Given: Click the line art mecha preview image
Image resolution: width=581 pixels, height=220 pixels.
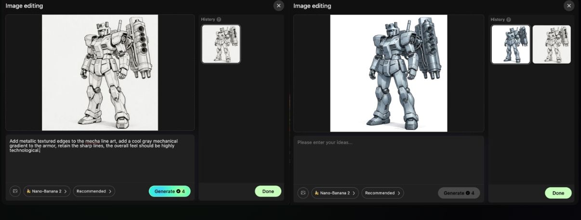Looking at the screenshot, I should click(100, 72).
